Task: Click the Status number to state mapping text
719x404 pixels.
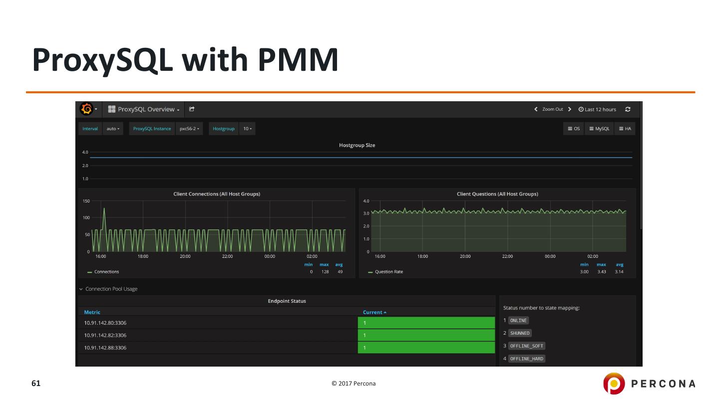Action: [541, 308]
